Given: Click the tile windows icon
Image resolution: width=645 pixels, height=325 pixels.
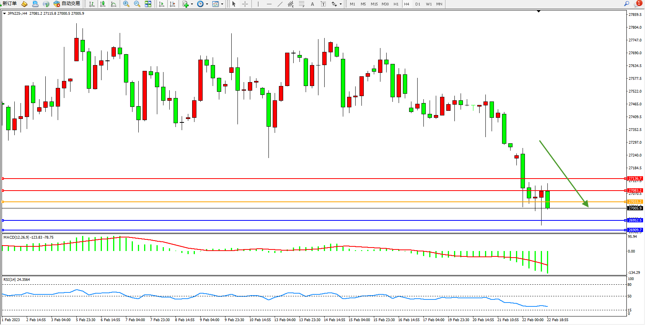Looking at the screenshot, I should [148, 4].
